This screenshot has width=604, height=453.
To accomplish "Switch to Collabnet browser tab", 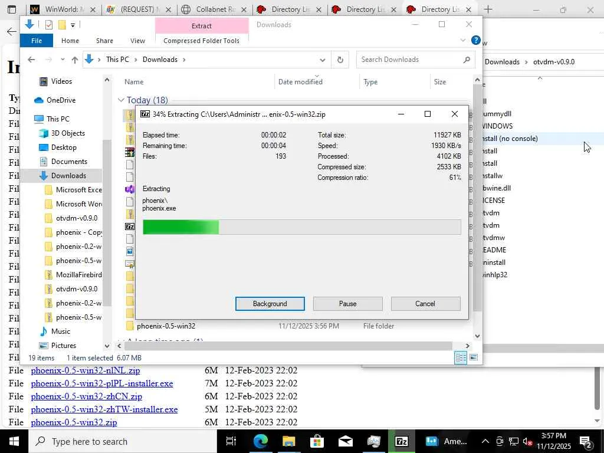I will coord(214,9).
